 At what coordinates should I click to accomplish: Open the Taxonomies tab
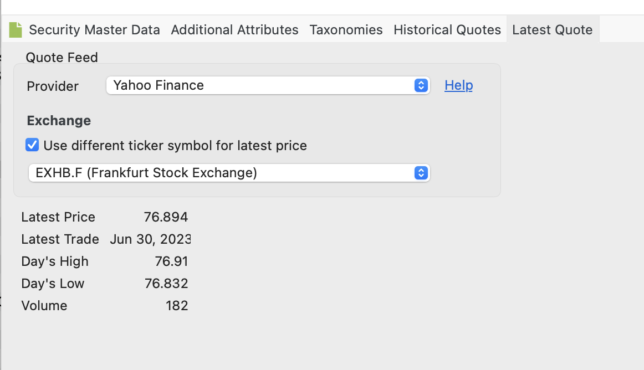[x=346, y=29]
